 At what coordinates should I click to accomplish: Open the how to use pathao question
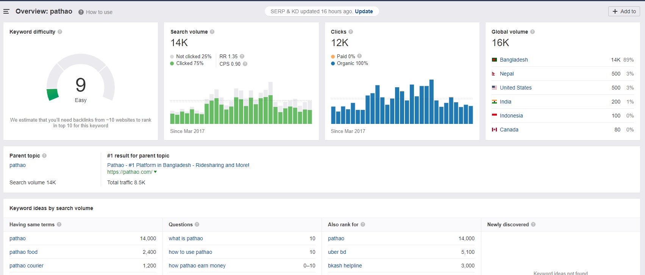coord(190,252)
